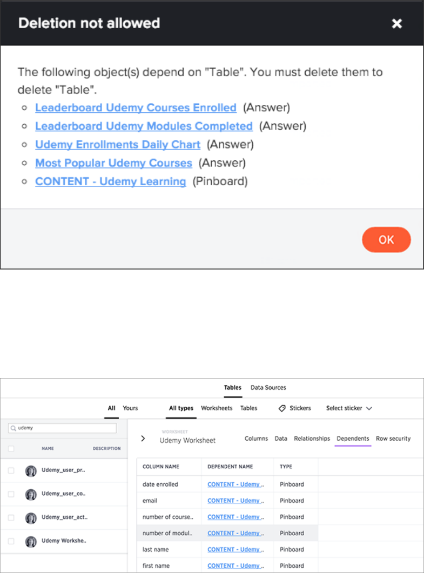Select the Worksheets type filter
Viewport: 424px width, 573px height.
coord(217,408)
